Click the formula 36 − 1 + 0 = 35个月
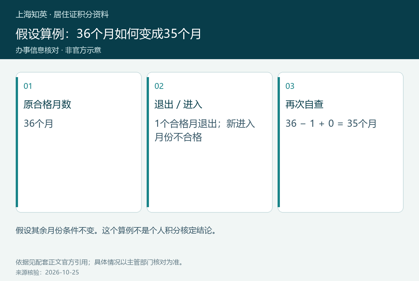The image size is (419, 281). 331,124
